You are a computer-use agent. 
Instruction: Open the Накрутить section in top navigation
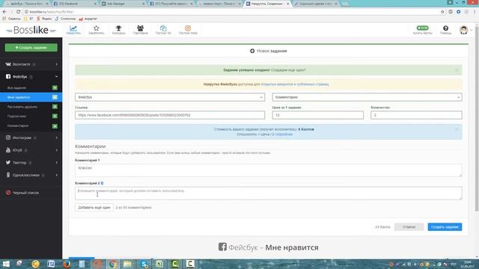coord(73,30)
